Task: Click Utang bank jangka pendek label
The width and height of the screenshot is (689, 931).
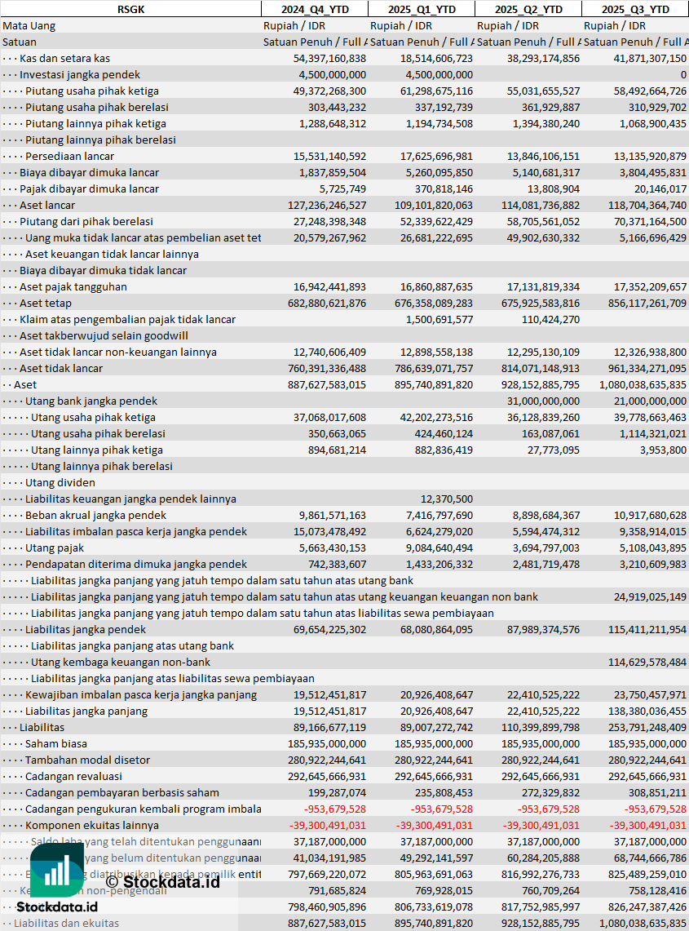Action: 91,401
